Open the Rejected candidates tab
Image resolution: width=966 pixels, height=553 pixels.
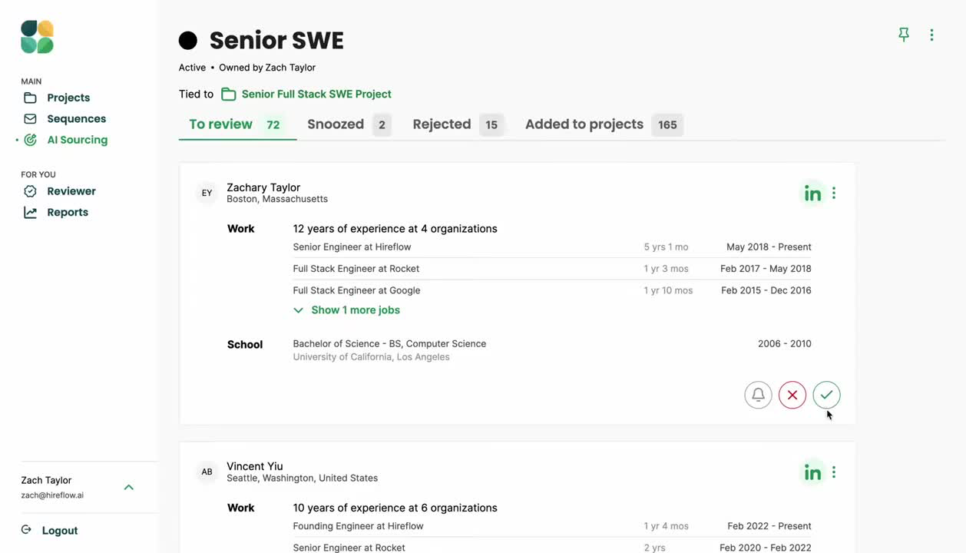442,124
